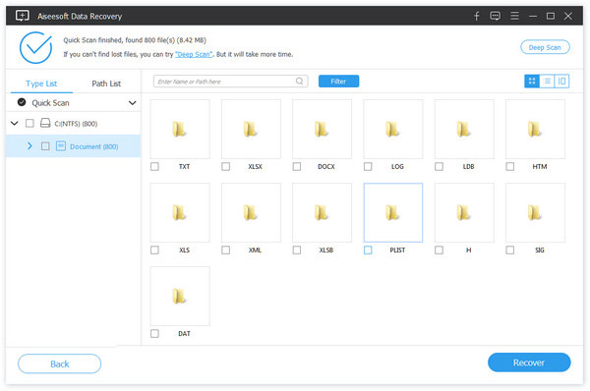Check the DOCX checkbox
The image size is (590, 391).
pyautogui.click(x=297, y=167)
